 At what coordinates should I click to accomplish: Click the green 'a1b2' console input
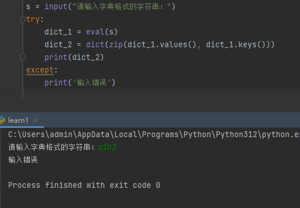107,148
